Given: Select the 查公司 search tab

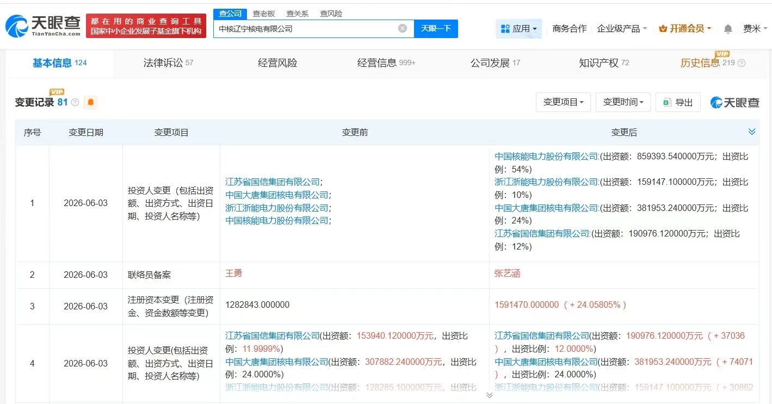Looking at the screenshot, I should (230, 14).
